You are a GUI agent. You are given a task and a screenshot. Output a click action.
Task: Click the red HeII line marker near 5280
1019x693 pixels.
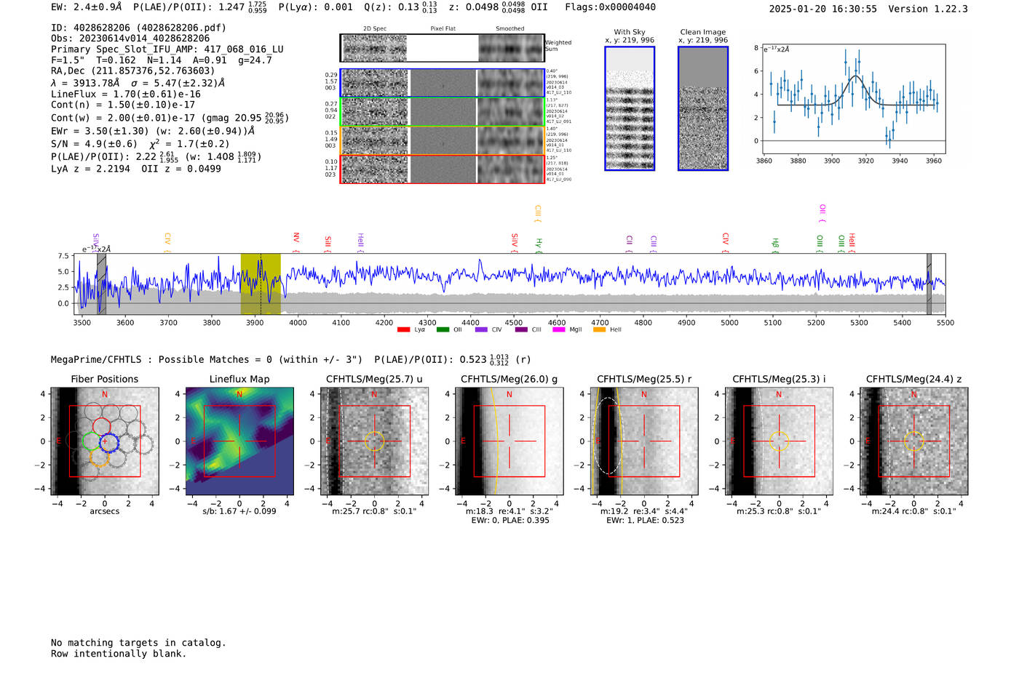(852, 244)
